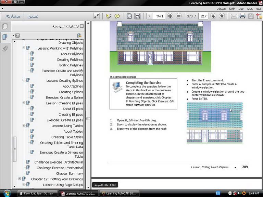
Task: Add a sticky note comment
Action: 117,16
